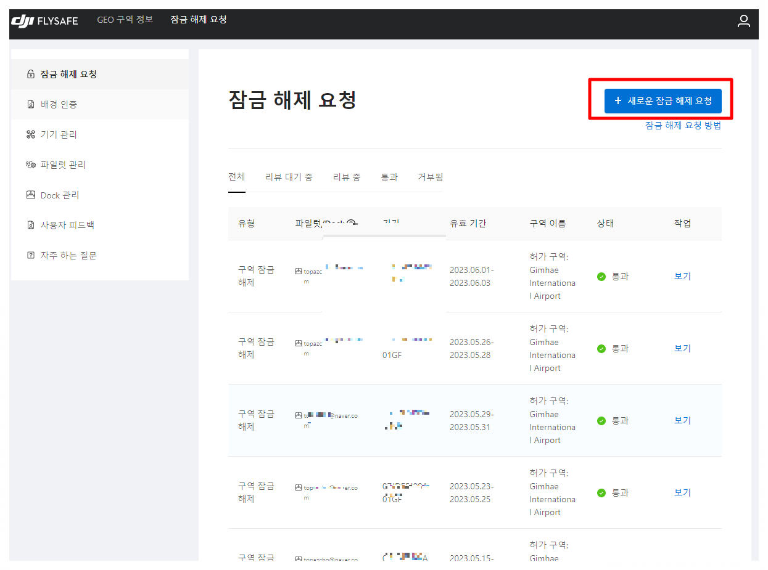Click the drone icon next to 기기 관리
Screen dimensions: 768x570
pos(31,135)
